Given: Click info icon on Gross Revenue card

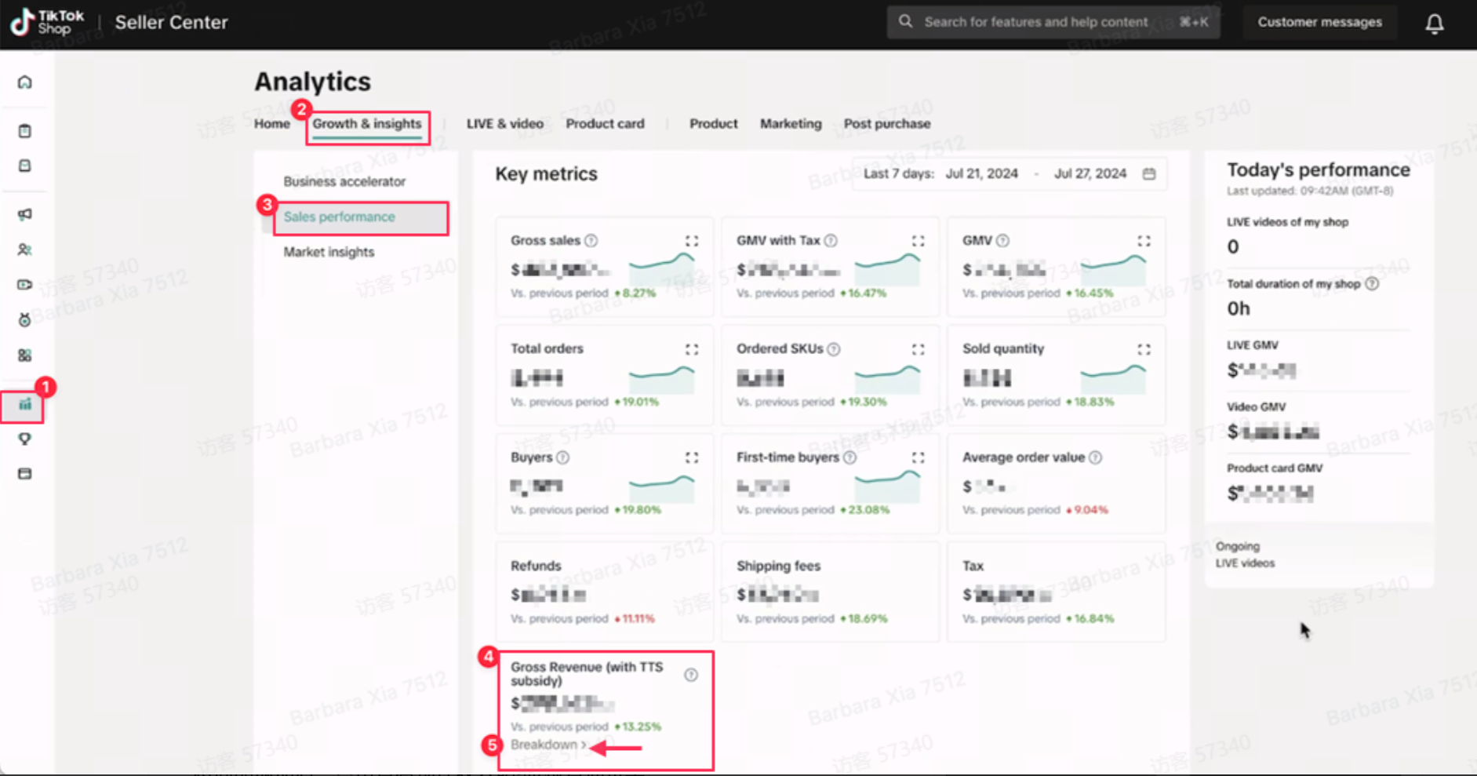Looking at the screenshot, I should 690,675.
